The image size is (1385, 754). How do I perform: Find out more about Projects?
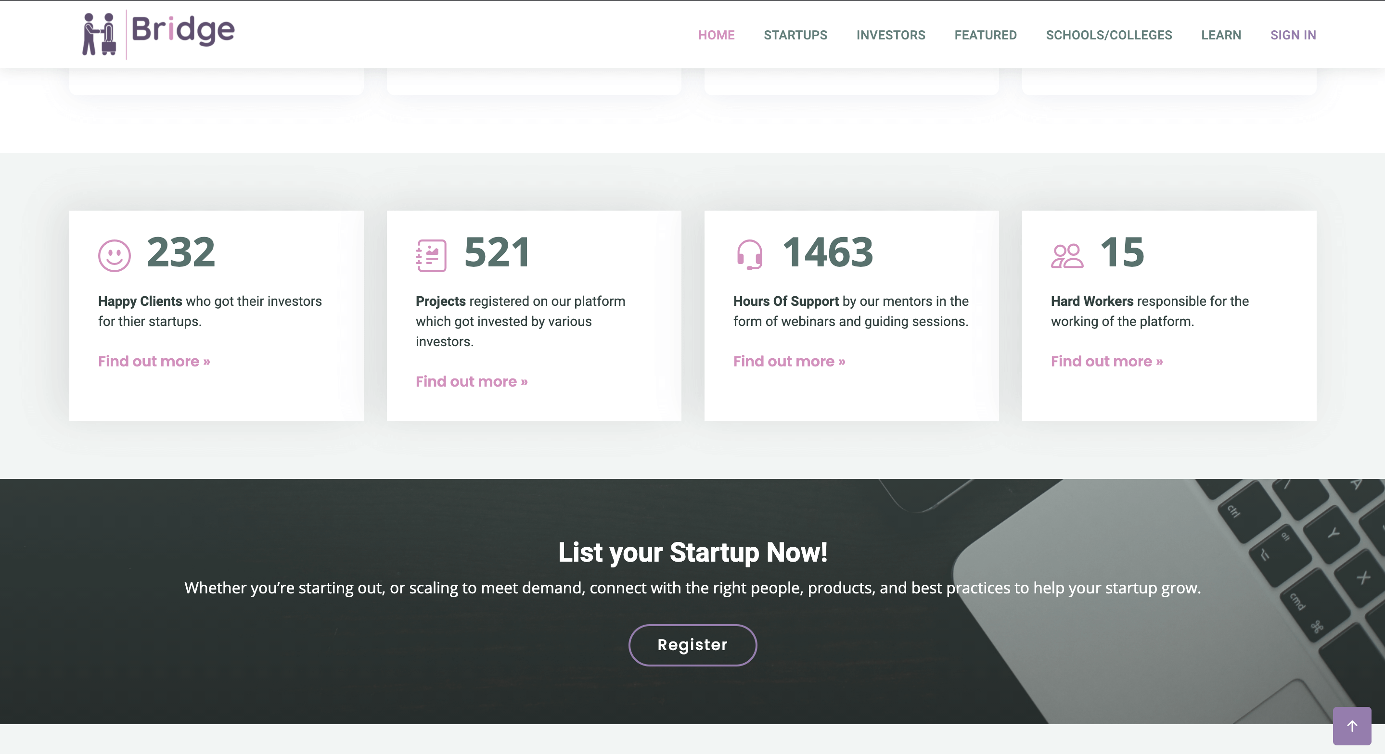tap(472, 381)
